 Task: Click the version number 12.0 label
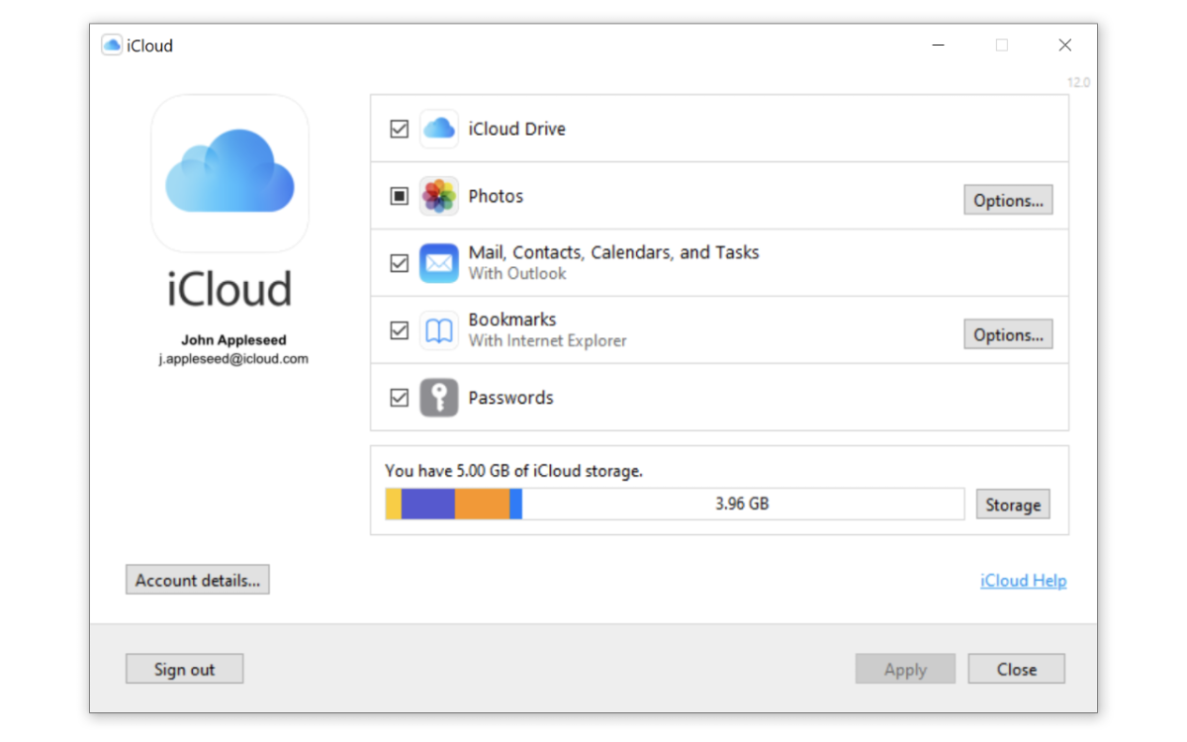pos(1079,82)
